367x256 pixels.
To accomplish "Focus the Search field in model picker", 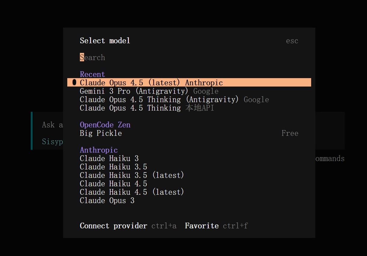I will pos(93,57).
